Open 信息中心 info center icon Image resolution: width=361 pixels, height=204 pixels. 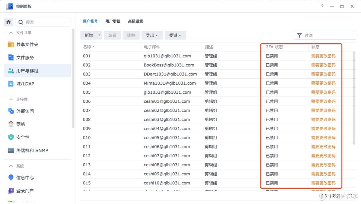[x=11, y=177]
